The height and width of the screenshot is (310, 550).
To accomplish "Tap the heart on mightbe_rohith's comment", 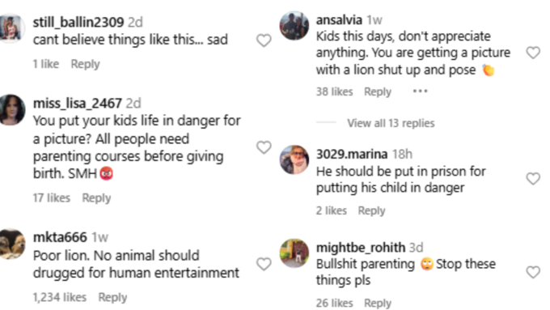I will tap(533, 272).
